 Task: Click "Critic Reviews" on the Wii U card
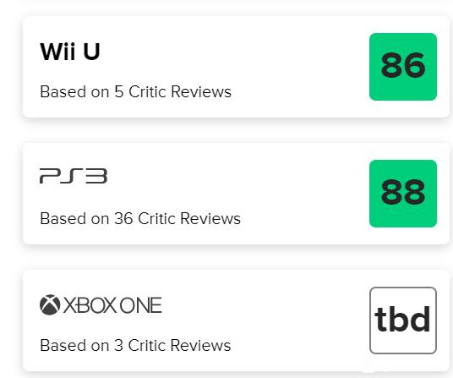[180, 92]
